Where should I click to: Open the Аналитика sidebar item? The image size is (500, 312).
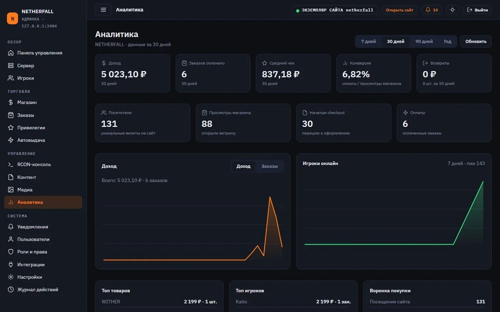point(43,202)
